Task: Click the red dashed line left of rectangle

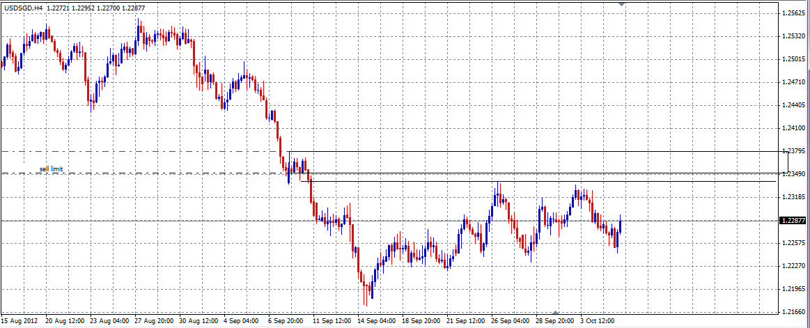Action: pos(139,151)
